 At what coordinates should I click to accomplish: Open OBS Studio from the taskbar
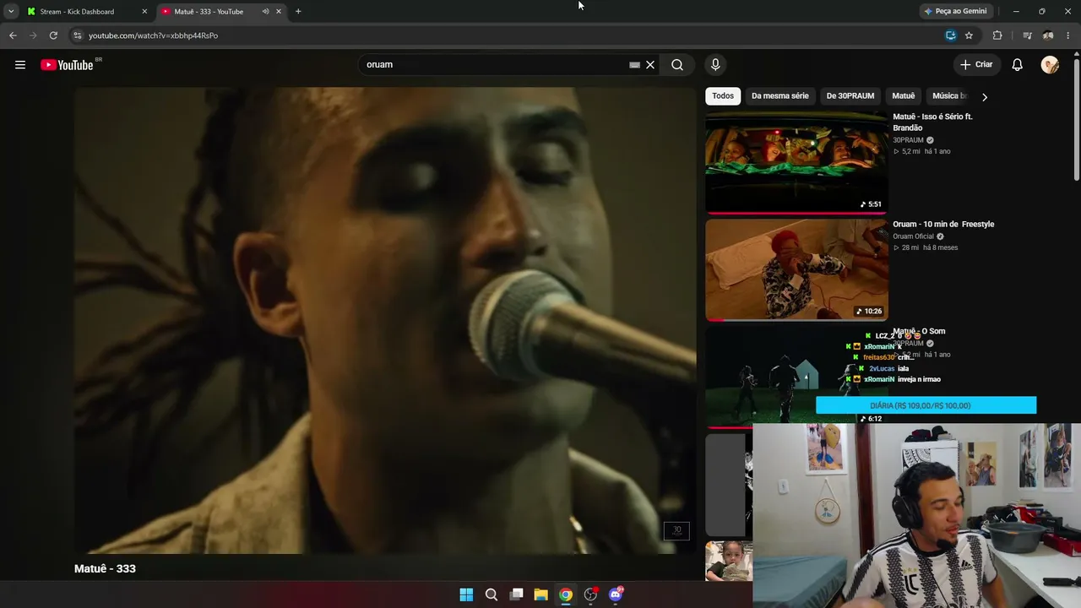[590, 594]
